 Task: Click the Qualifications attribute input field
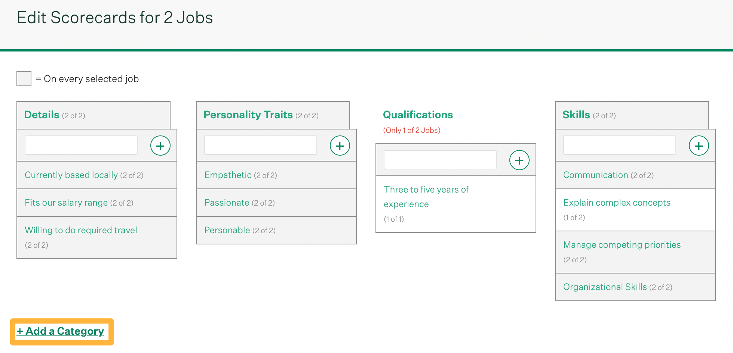[440, 160]
